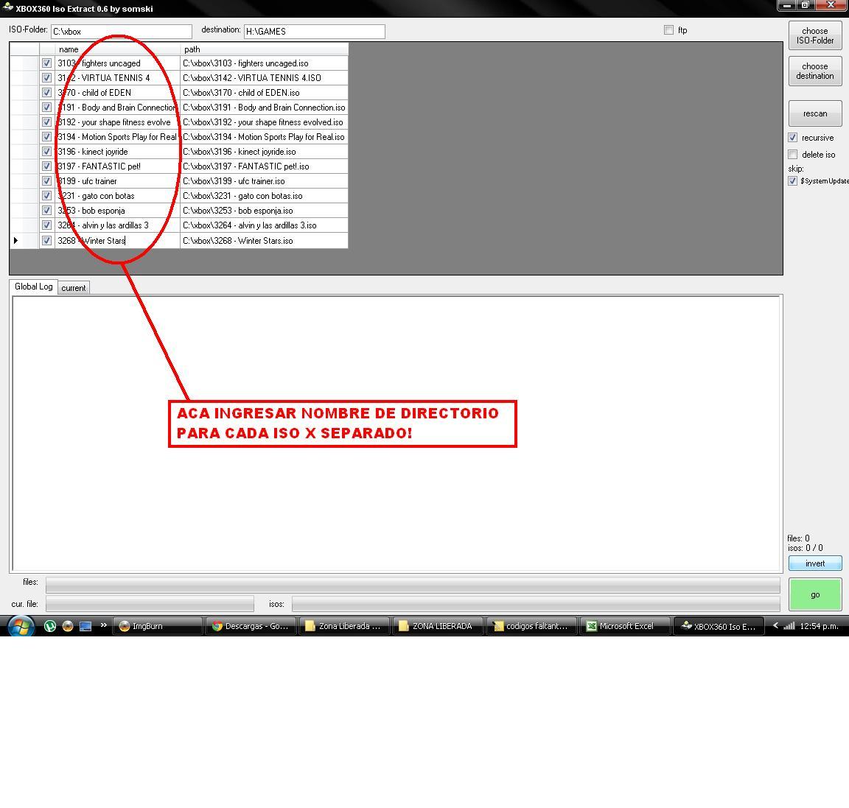Click the cur. file progress bar
This screenshot has height=808, width=849.
pyautogui.click(x=150, y=603)
